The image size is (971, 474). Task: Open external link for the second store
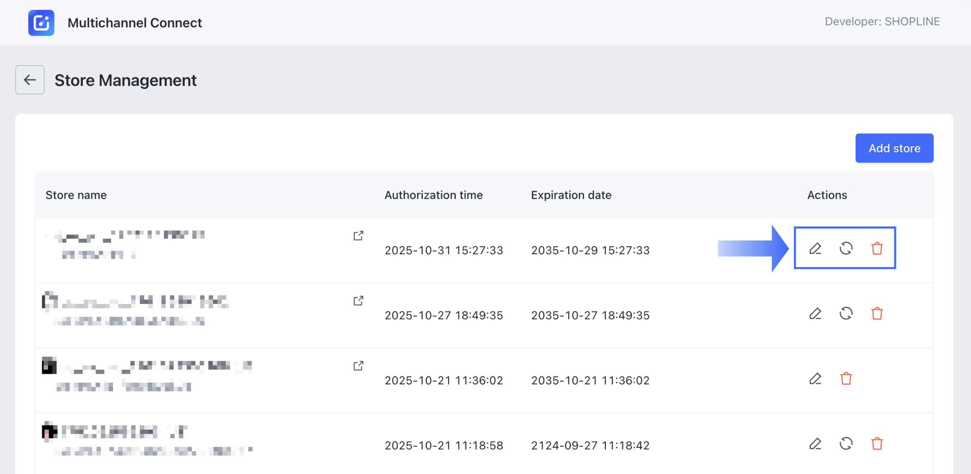(x=358, y=301)
